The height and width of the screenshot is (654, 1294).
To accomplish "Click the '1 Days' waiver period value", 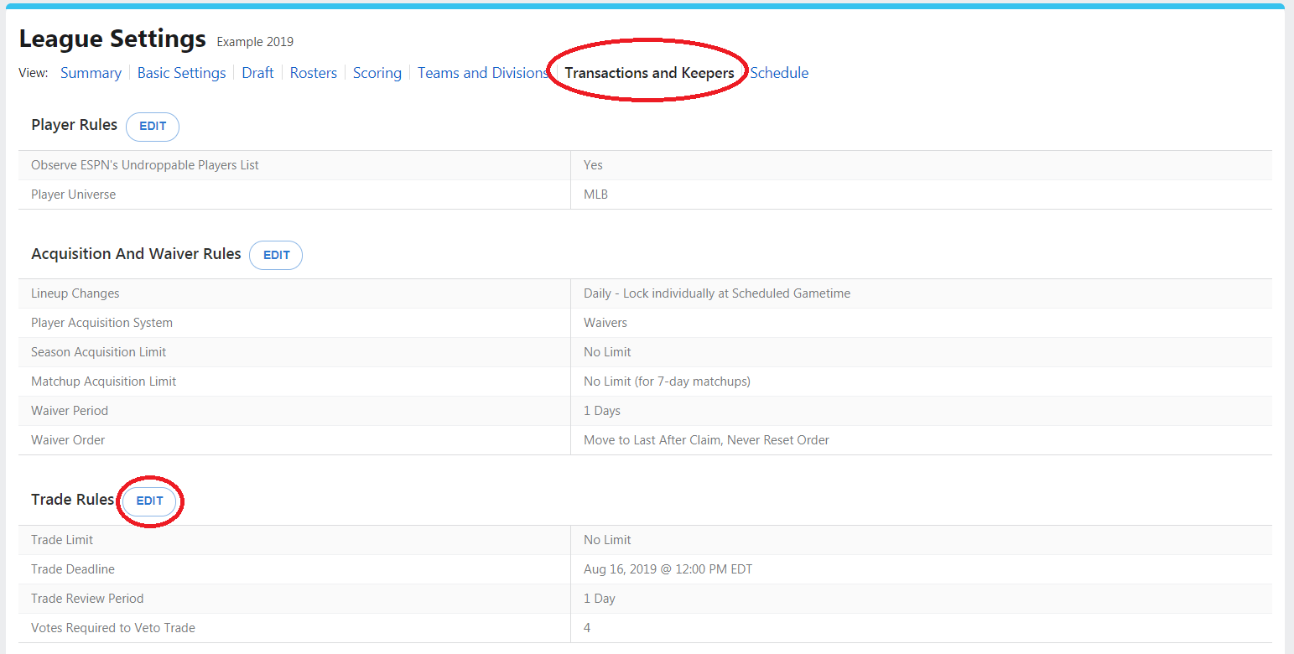I will click(x=602, y=411).
